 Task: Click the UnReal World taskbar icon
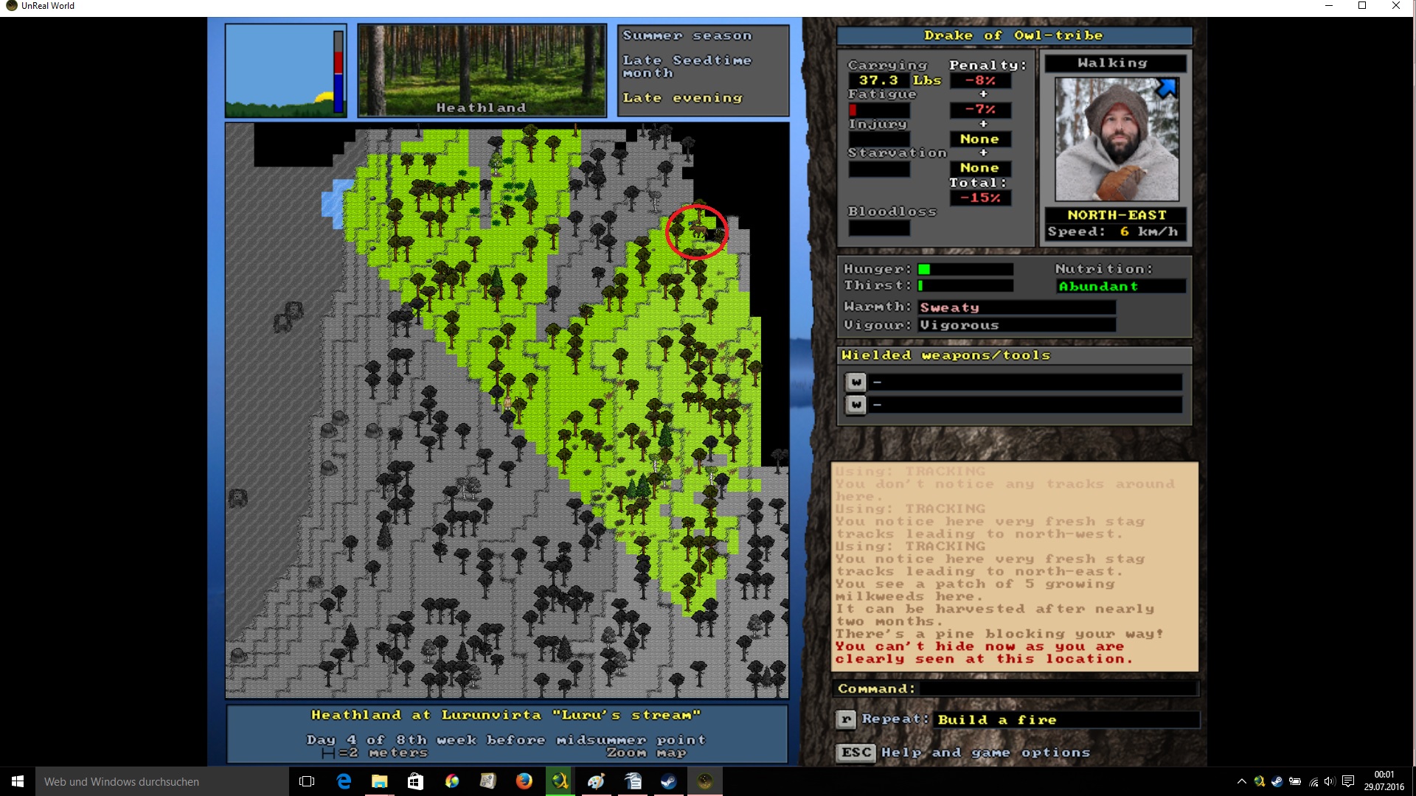coord(705,781)
